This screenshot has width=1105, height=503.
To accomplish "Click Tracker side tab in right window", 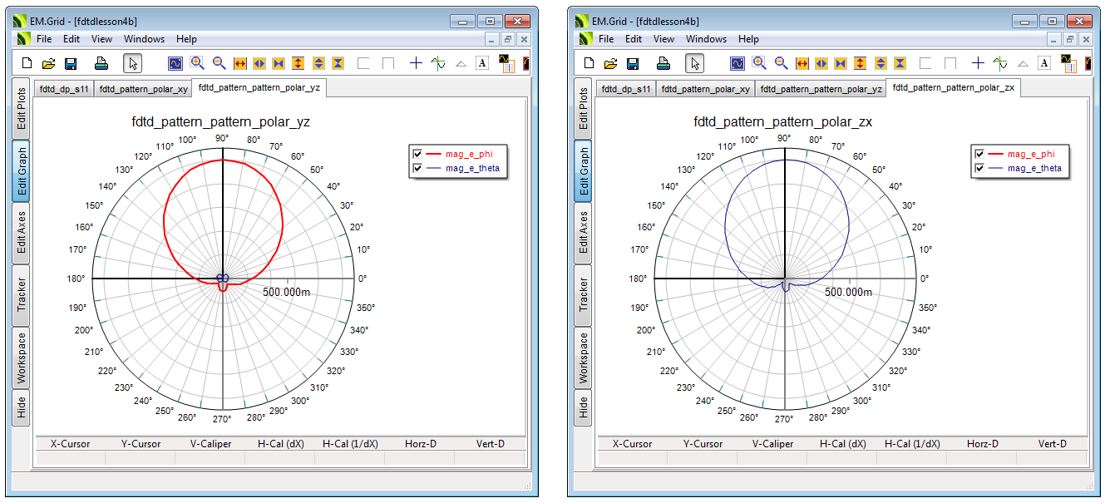I will pyautogui.click(x=584, y=293).
